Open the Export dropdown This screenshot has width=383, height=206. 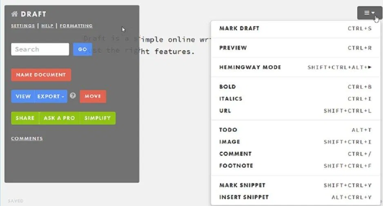tap(51, 96)
